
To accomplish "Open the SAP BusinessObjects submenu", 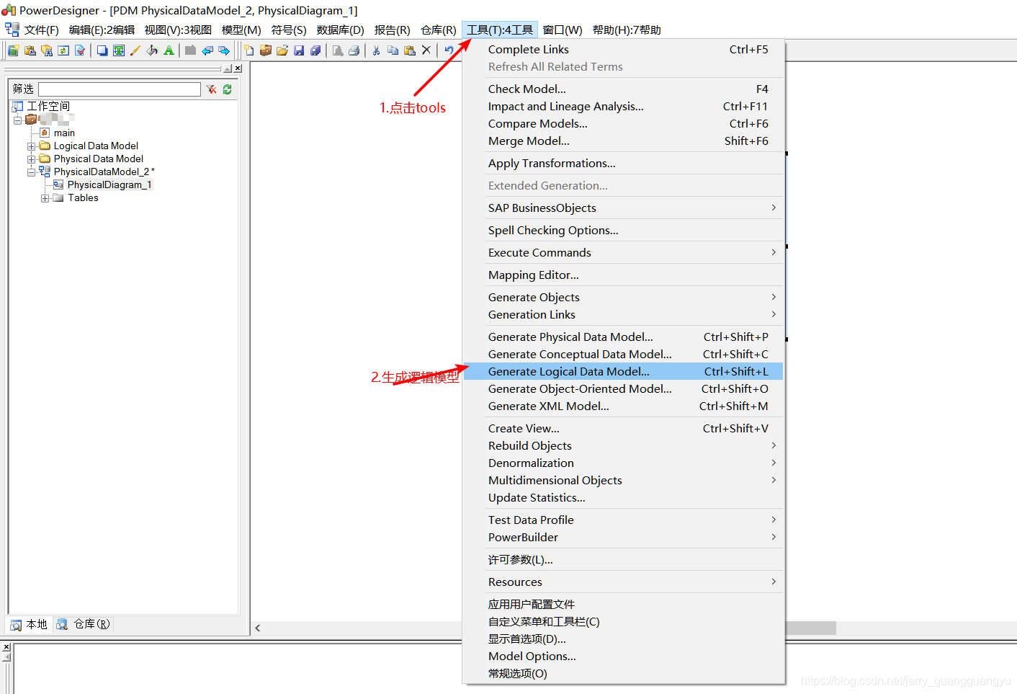I will click(623, 208).
